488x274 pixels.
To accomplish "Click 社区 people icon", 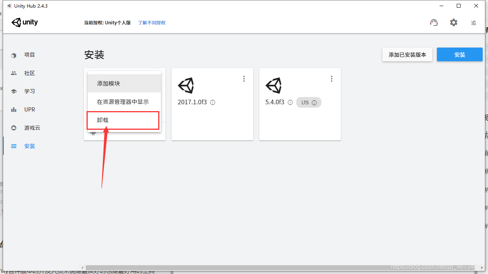I will (14, 73).
